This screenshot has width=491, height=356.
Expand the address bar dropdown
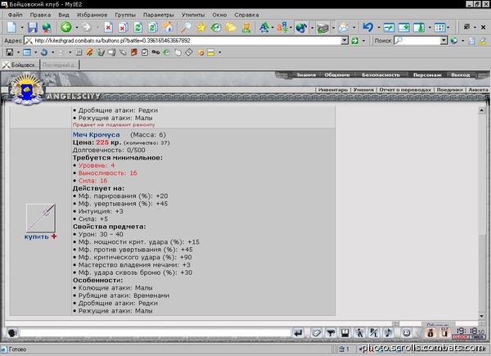coord(345,41)
